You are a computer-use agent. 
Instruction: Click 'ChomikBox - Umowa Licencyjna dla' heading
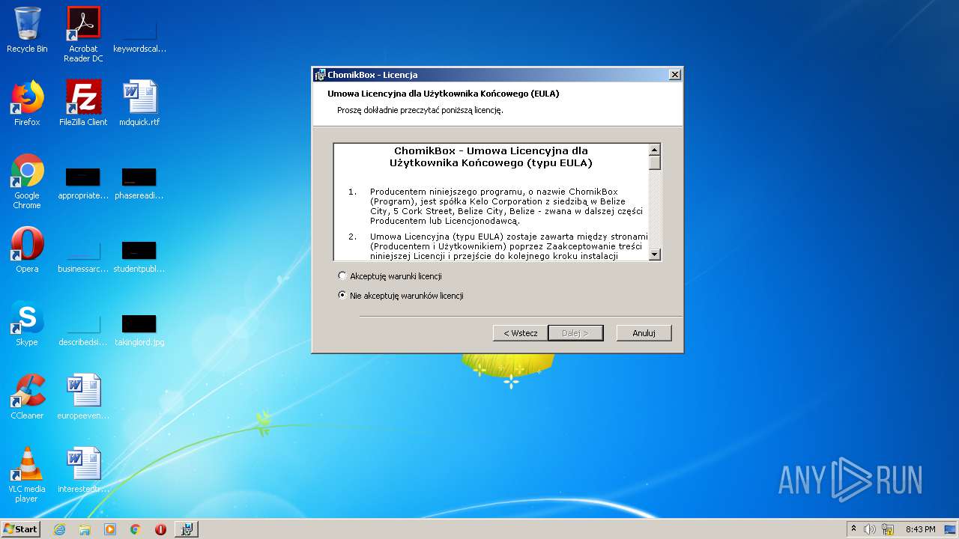coord(491,150)
